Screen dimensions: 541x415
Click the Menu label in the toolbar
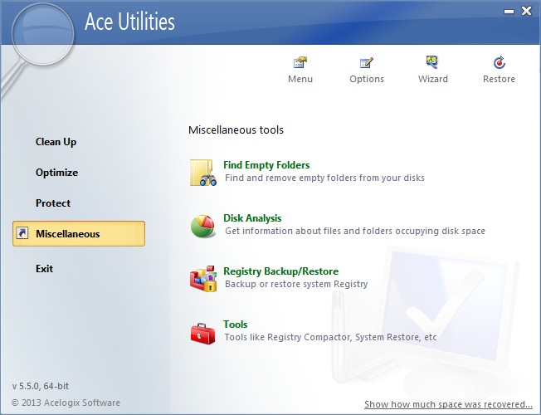click(300, 79)
